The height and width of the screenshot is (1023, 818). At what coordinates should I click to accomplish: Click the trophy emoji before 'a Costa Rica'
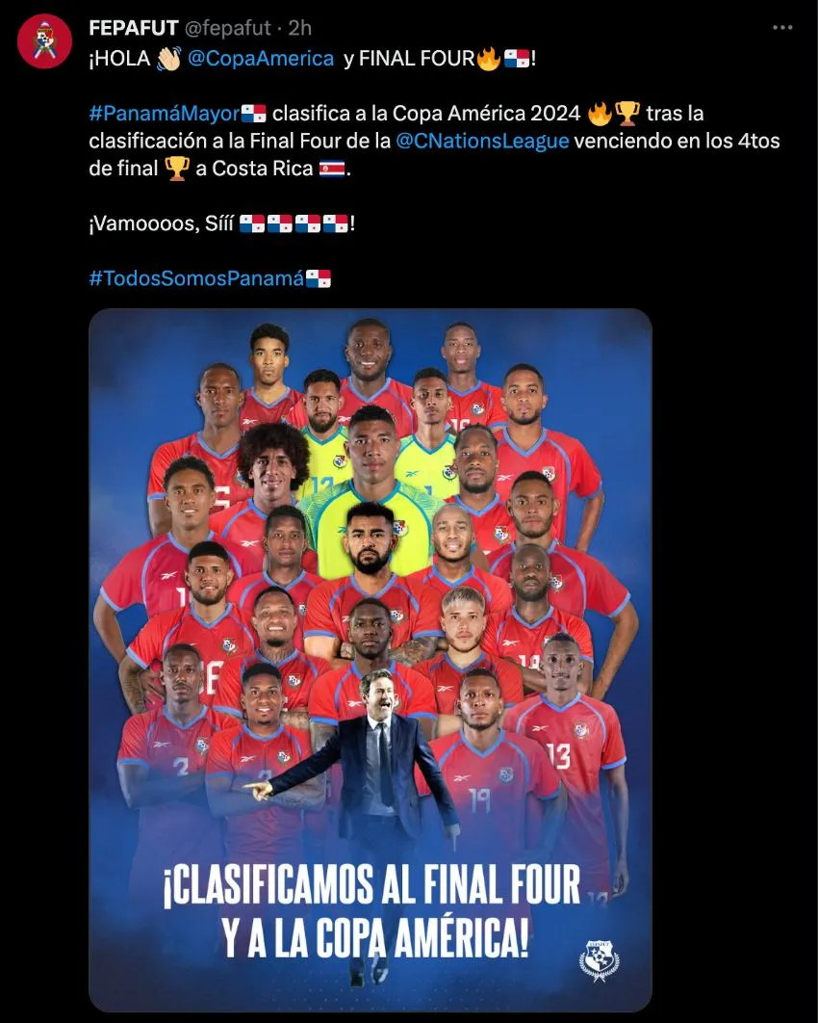coord(177,169)
